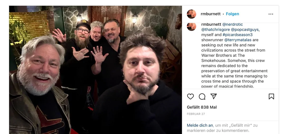The width and height of the screenshot is (285, 134).
Task: Open the @nerdrotic mention
Action: 232,24
